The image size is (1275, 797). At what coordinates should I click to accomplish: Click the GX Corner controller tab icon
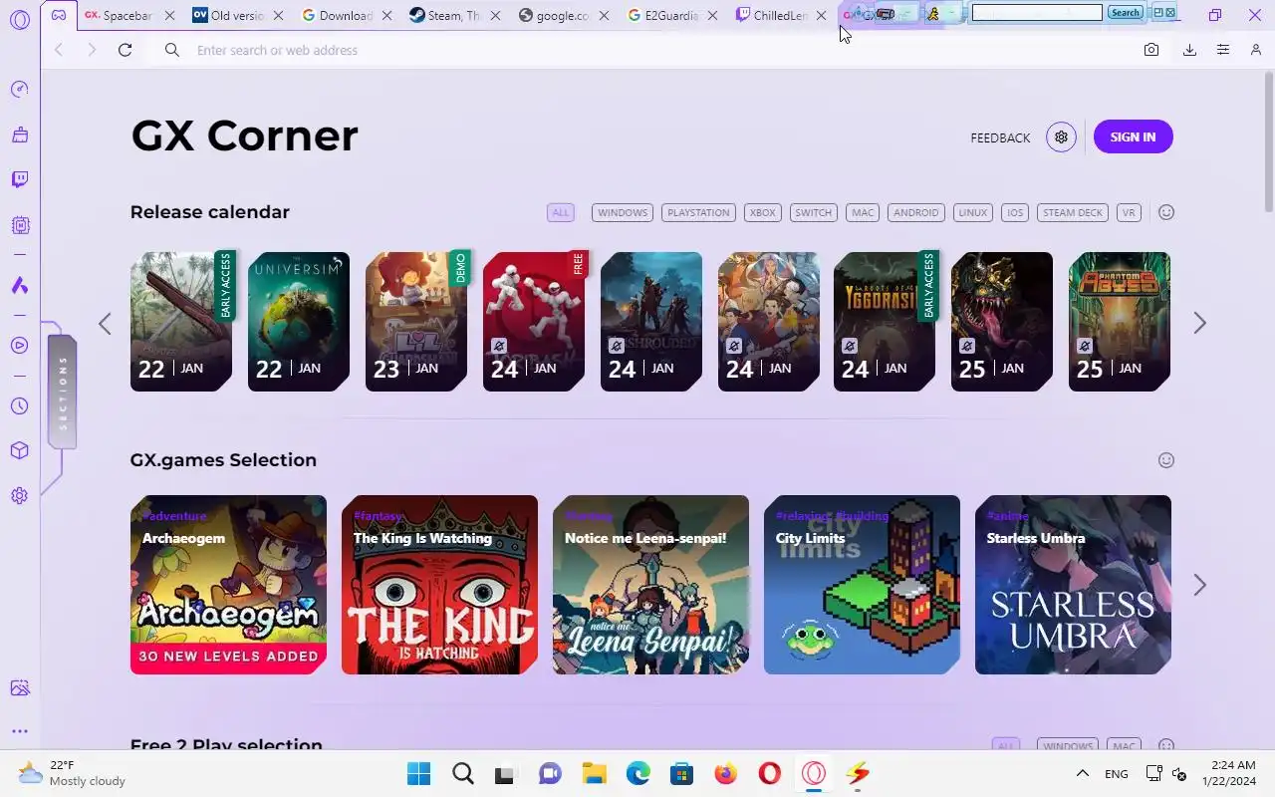click(59, 15)
